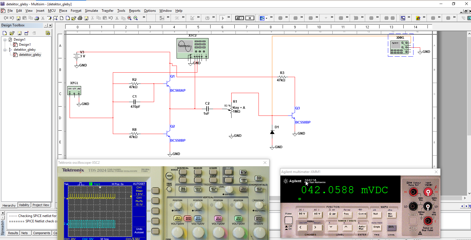Switch to the Visibility tab
The height and width of the screenshot is (240, 471).
coord(24,205)
